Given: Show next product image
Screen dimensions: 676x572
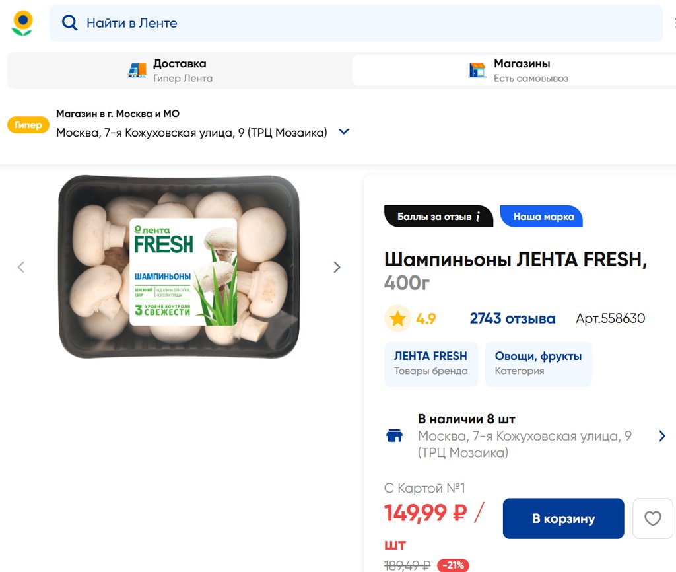Looking at the screenshot, I should click(337, 267).
